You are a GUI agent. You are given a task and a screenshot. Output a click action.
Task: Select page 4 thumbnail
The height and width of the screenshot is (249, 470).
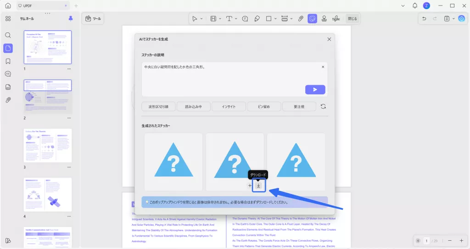[48, 195]
